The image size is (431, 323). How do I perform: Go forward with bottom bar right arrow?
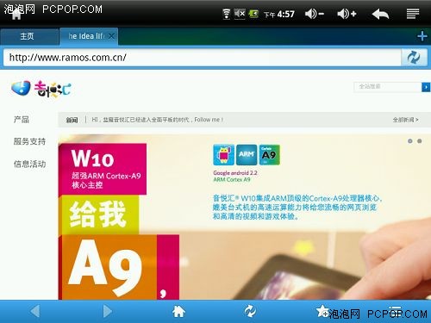point(107,311)
